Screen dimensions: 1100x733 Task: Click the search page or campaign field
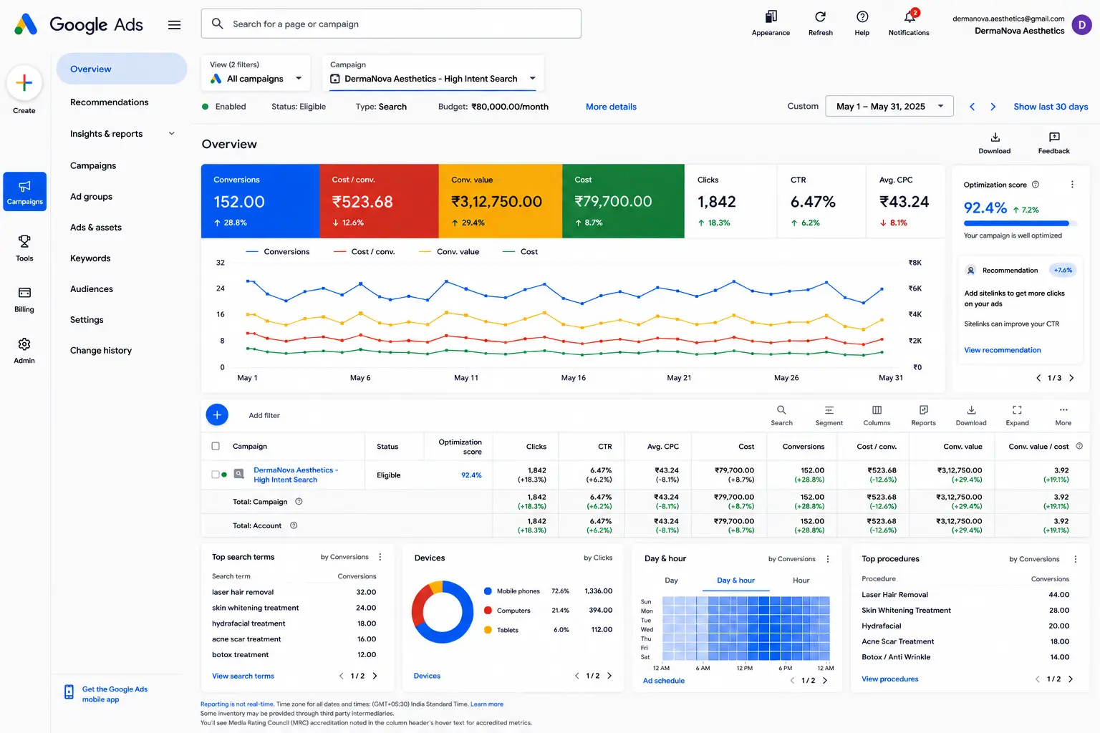(x=391, y=24)
